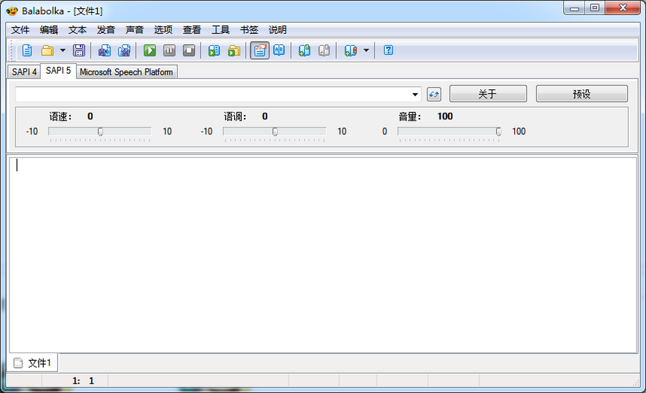This screenshot has height=393, width=646.
Task: Open the 说明 menu
Action: pyautogui.click(x=278, y=30)
